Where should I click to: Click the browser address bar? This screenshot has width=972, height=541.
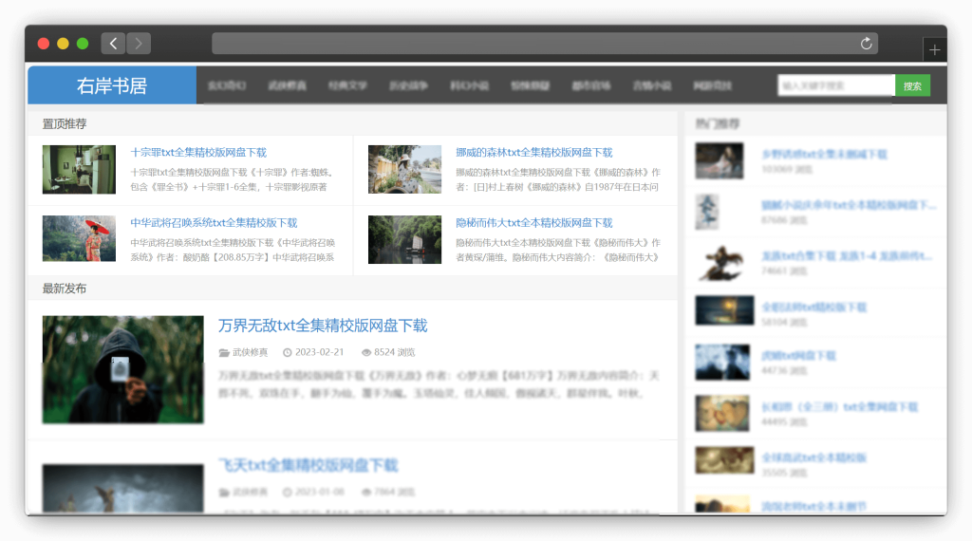(x=544, y=44)
